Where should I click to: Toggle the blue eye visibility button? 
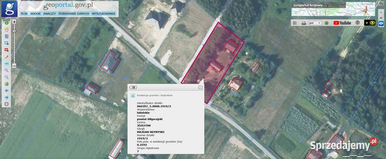coord(381,23)
